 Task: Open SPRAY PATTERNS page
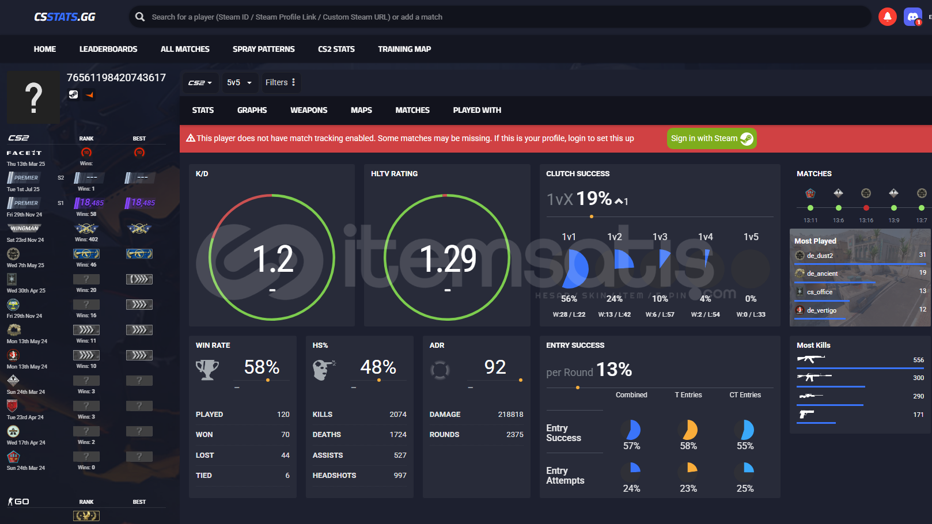[264, 49]
